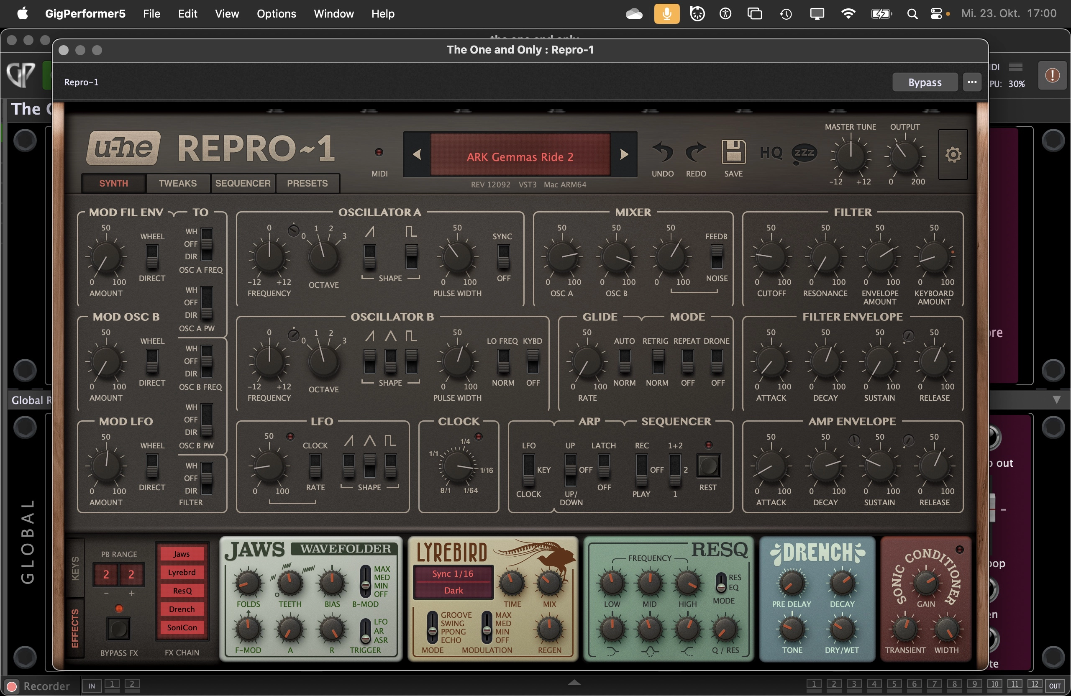Open Lyrebird Sync 1/16 selector
The width and height of the screenshot is (1071, 696).
[x=453, y=574]
